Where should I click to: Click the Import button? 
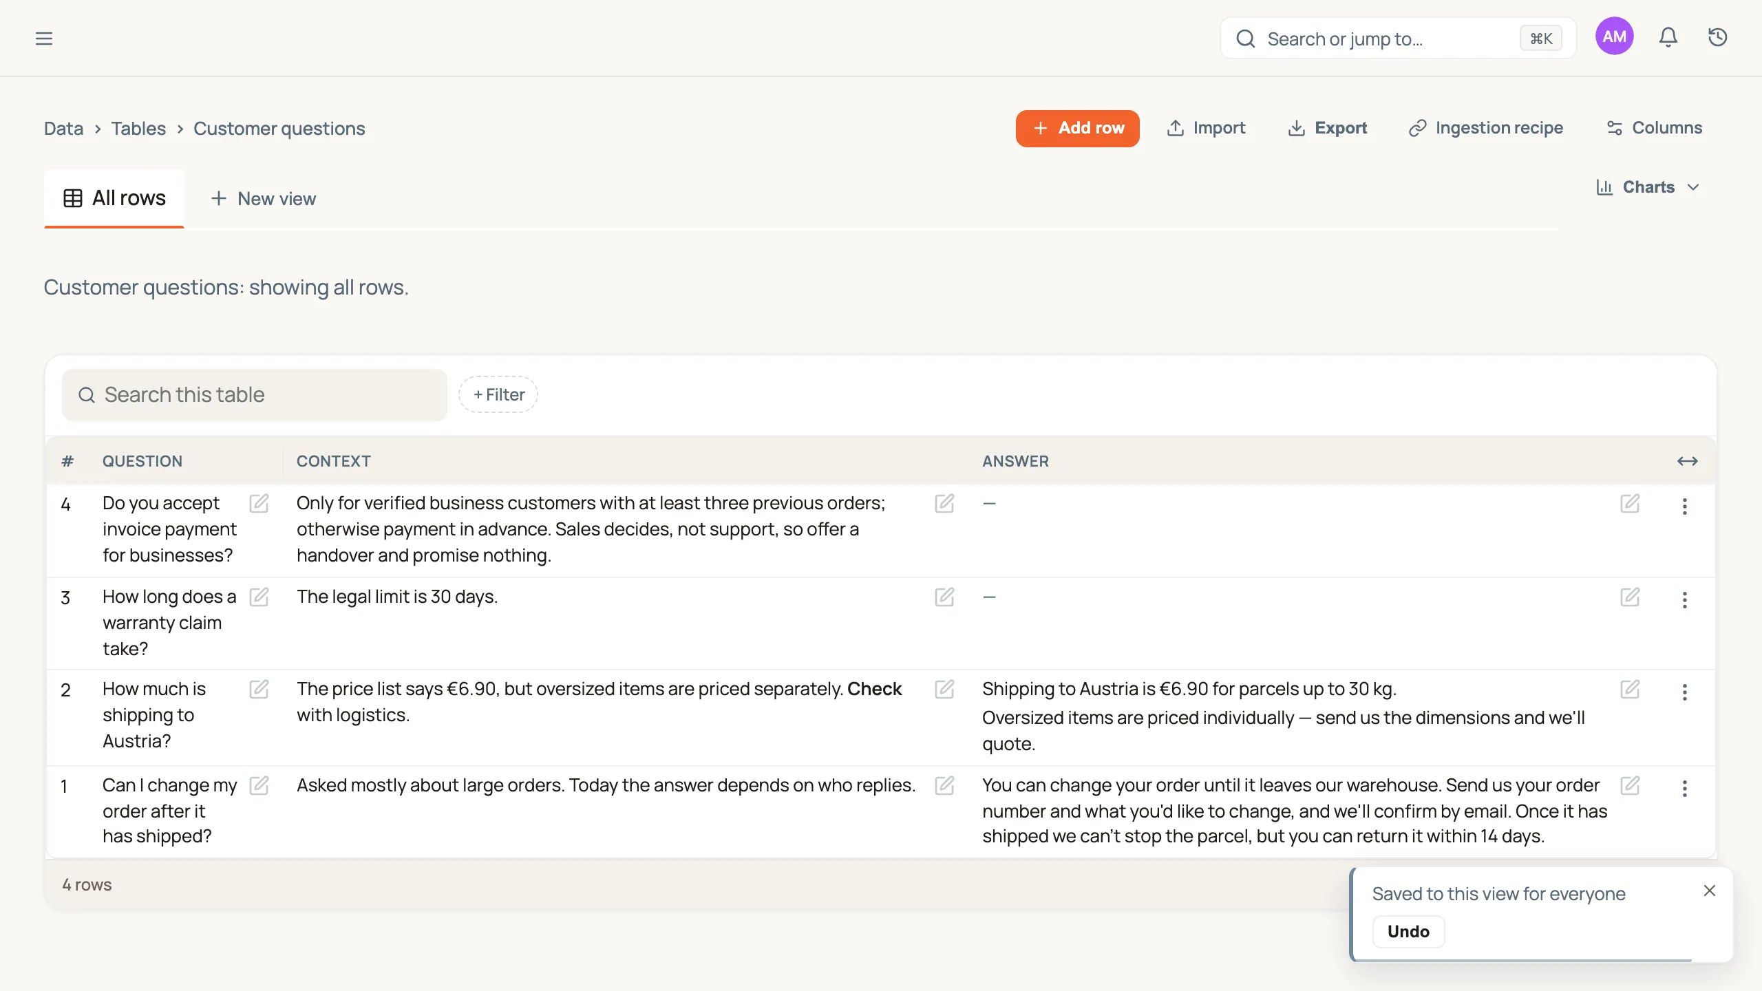[x=1206, y=128]
